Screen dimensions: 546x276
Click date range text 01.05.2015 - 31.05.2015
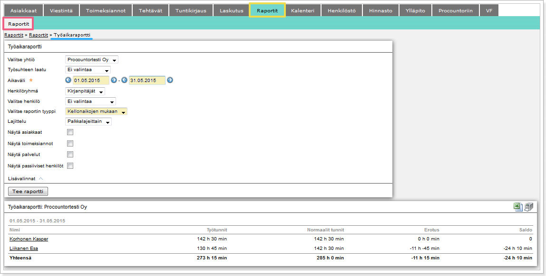37,221
